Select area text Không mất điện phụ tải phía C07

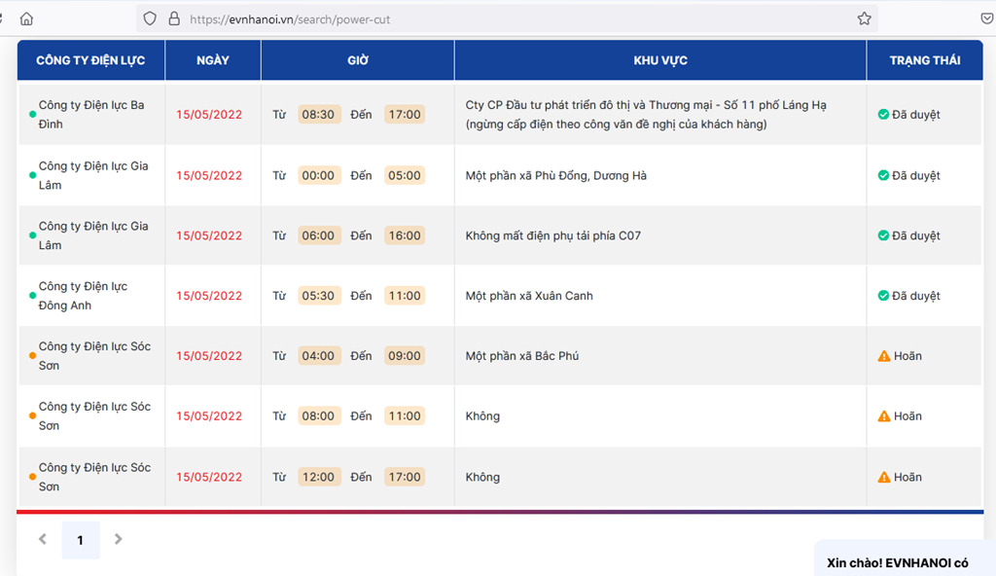[552, 235]
